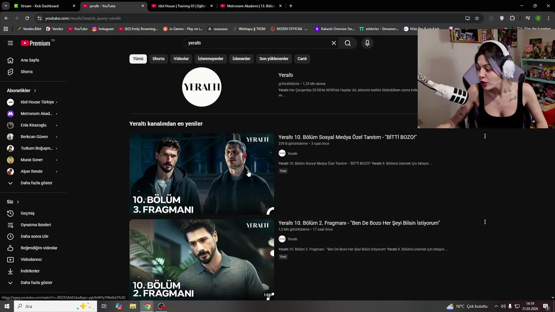Open the Siz section chevron
The width and height of the screenshot is (555, 312).
(18, 202)
